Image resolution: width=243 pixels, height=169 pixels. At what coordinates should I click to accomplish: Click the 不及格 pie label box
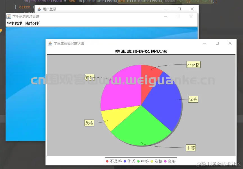click(x=193, y=64)
